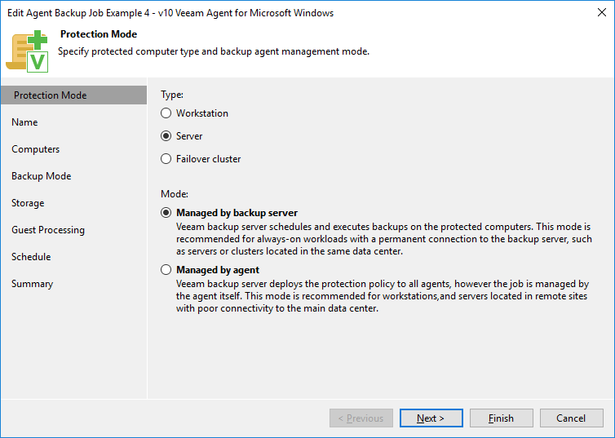Click the Managed by agent description text
The image size is (615, 438).
pyautogui.click(x=383, y=296)
